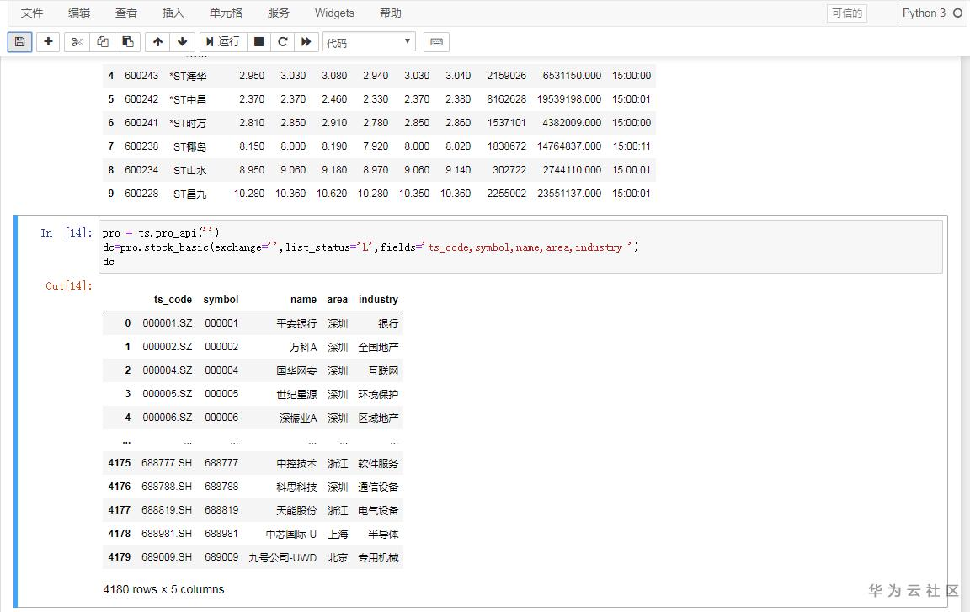970x612 pixels.
Task: Click the symbol column header
Action: 221,299
